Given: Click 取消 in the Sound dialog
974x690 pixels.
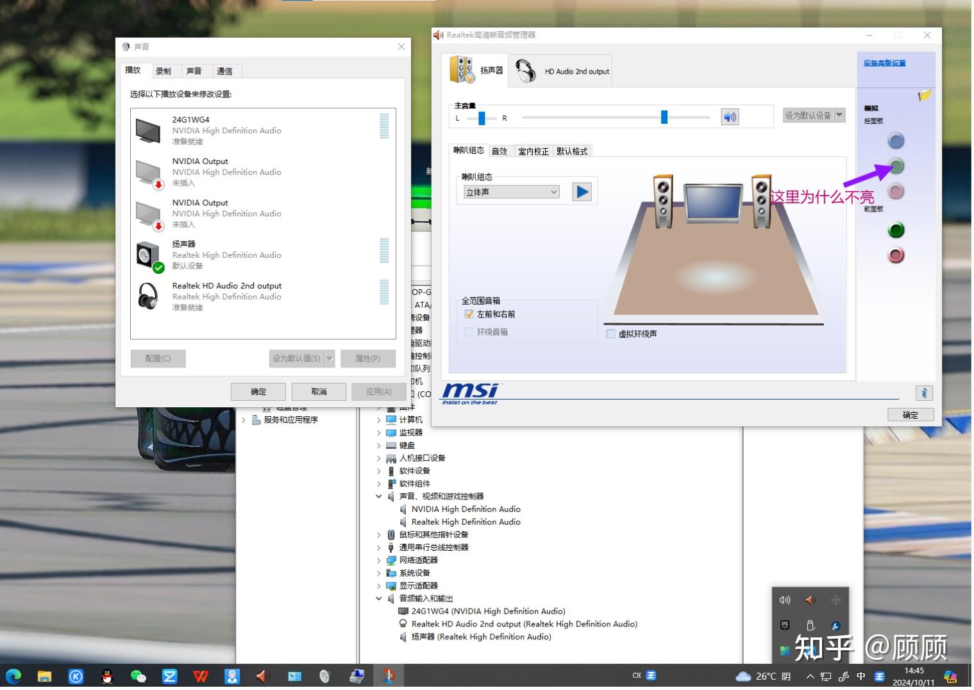Looking at the screenshot, I should pyautogui.click(x=319, y=392).
